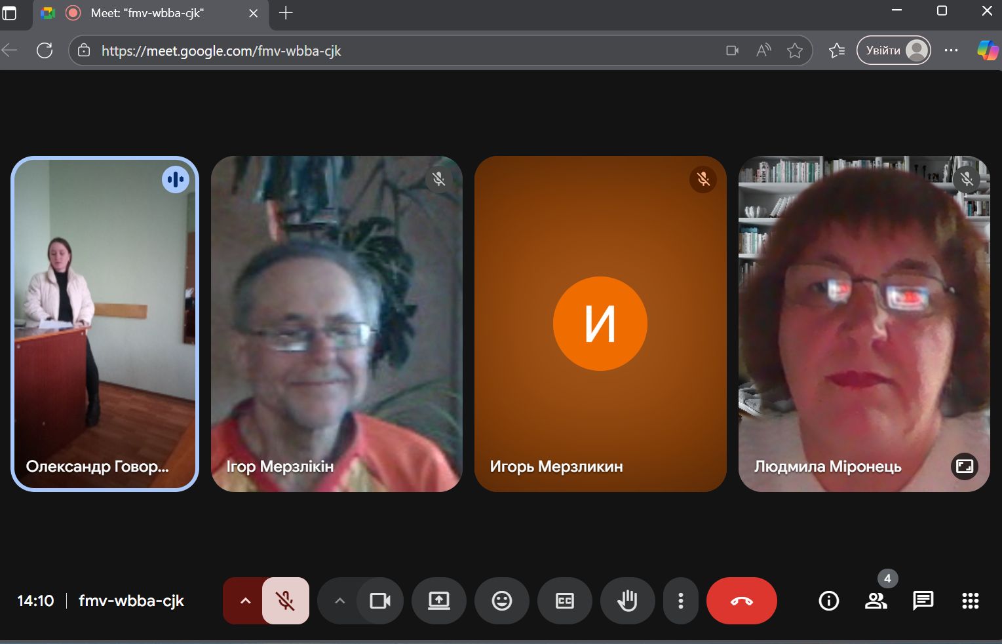Toggle the camera off
This screenshot has height=644, width=1002.
point(380,601)
